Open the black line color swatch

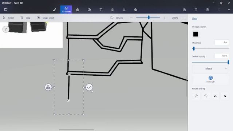point(196,34)
